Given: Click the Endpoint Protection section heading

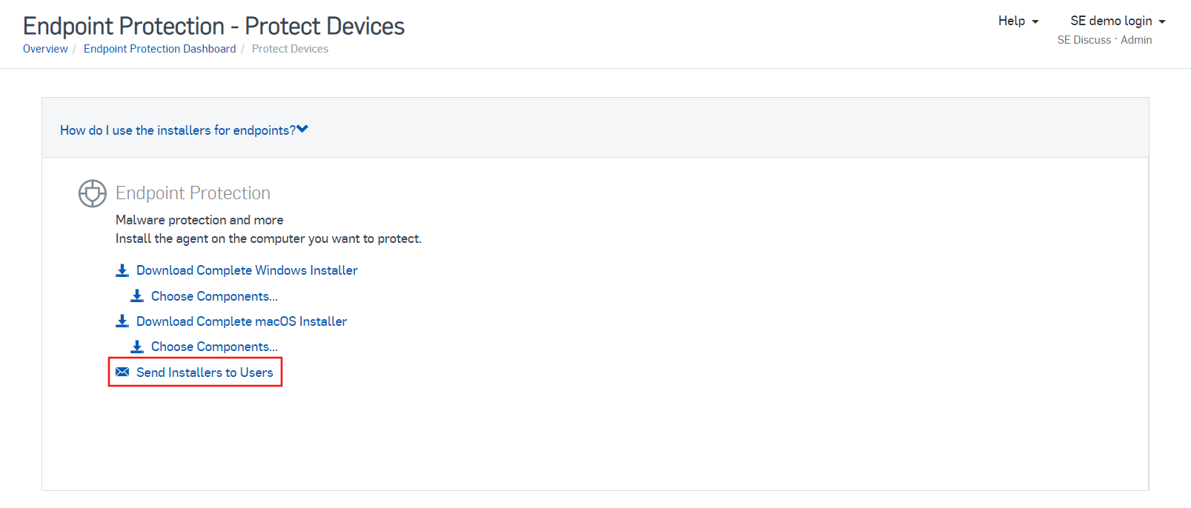Looking at the screenshot, I should [193, 193].
